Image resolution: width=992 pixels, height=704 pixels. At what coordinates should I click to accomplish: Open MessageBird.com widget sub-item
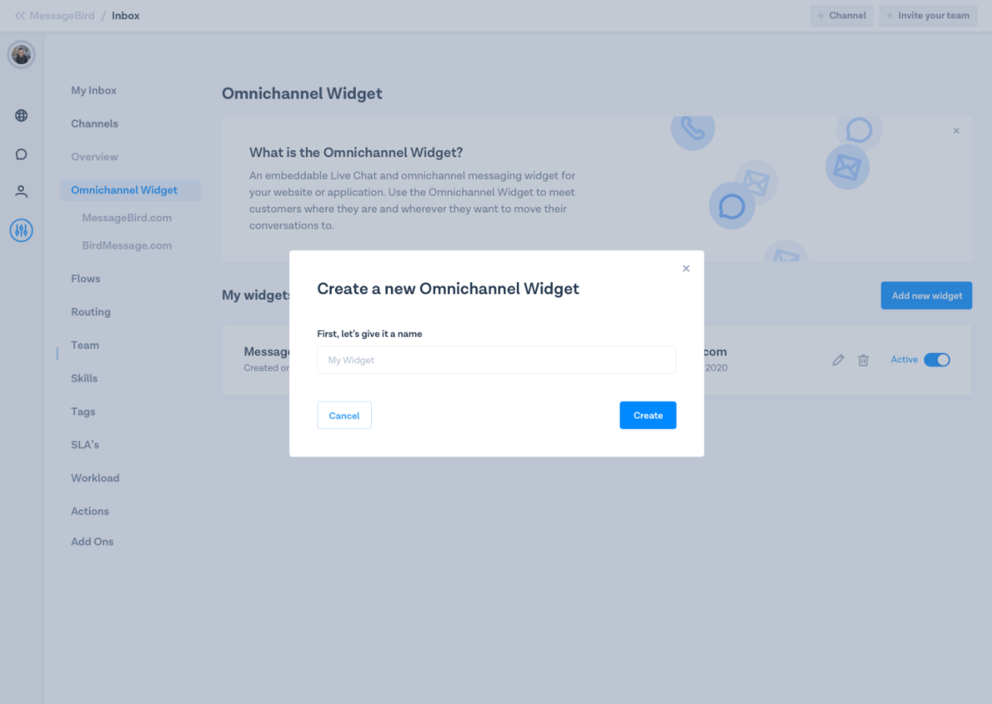(x=127, y=218)
